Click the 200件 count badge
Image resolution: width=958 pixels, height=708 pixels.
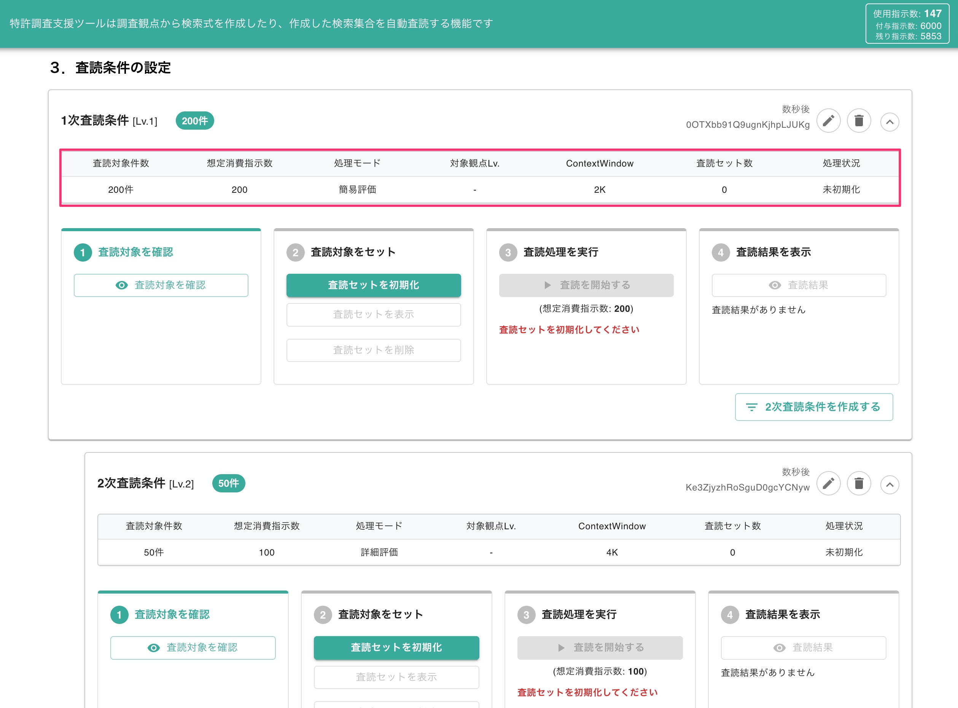(x=195, y=121)
